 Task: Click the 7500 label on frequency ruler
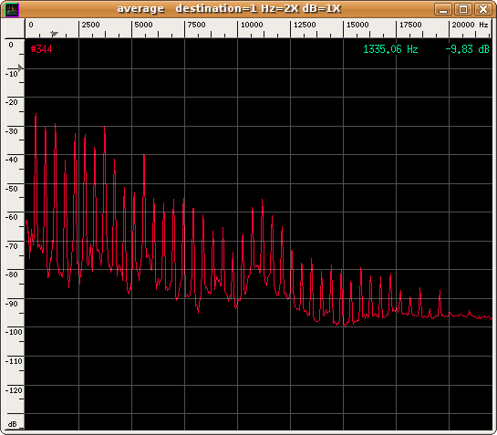pos(196,25)
